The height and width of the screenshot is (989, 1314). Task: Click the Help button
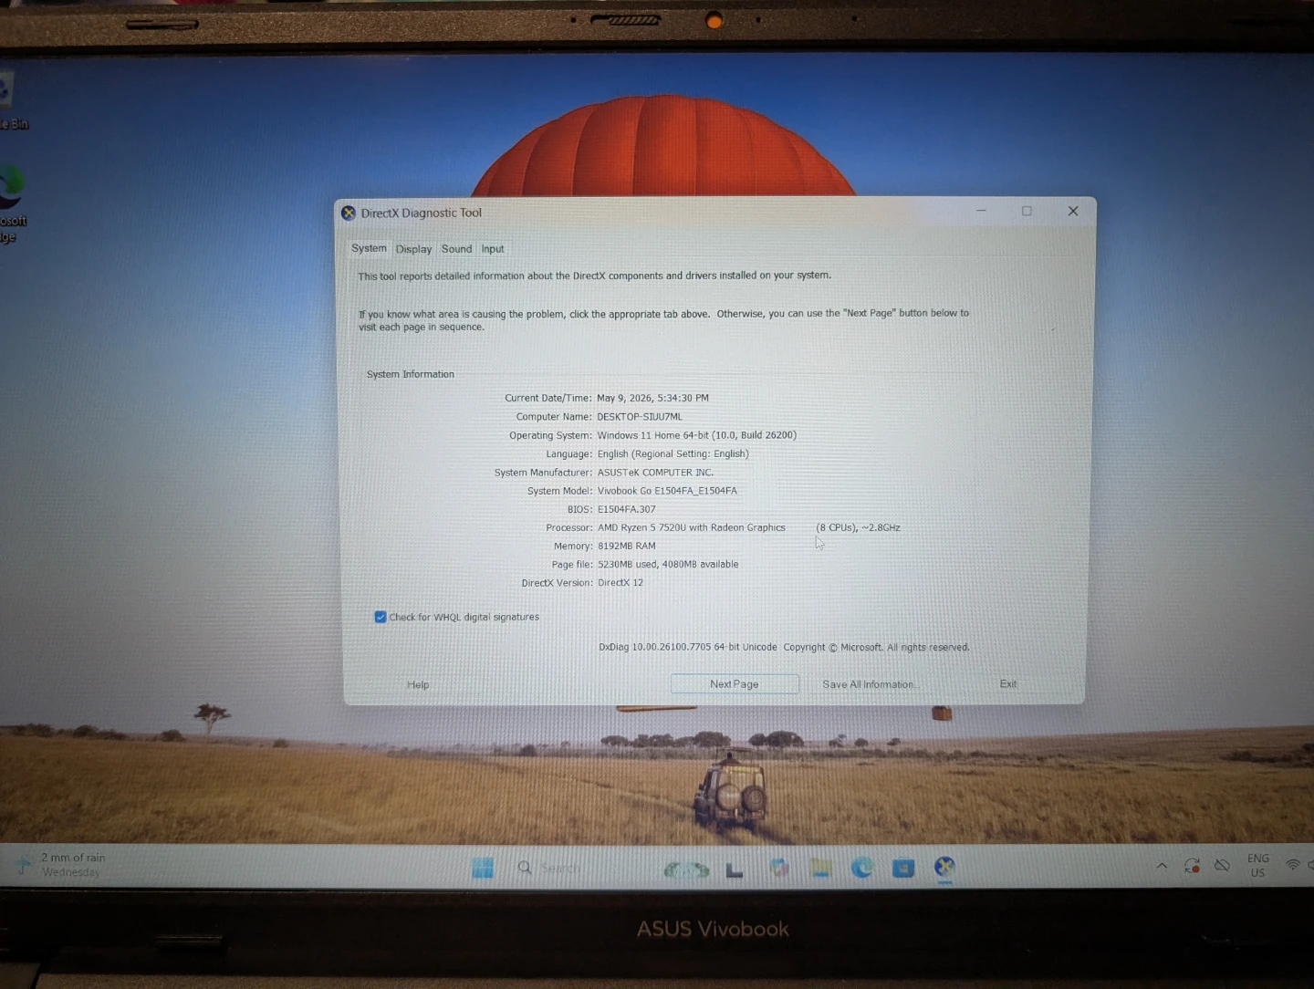coord(418,684)
